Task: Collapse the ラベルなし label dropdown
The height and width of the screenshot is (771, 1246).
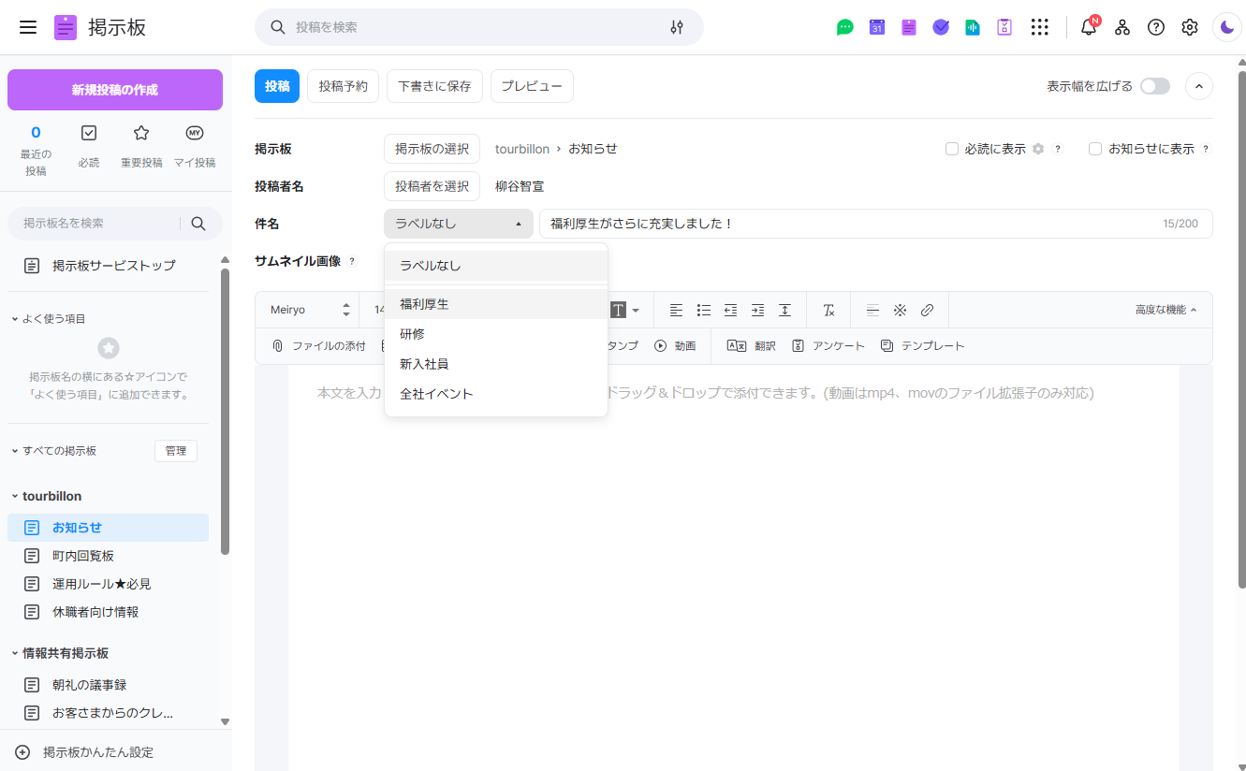Action: 458,224
